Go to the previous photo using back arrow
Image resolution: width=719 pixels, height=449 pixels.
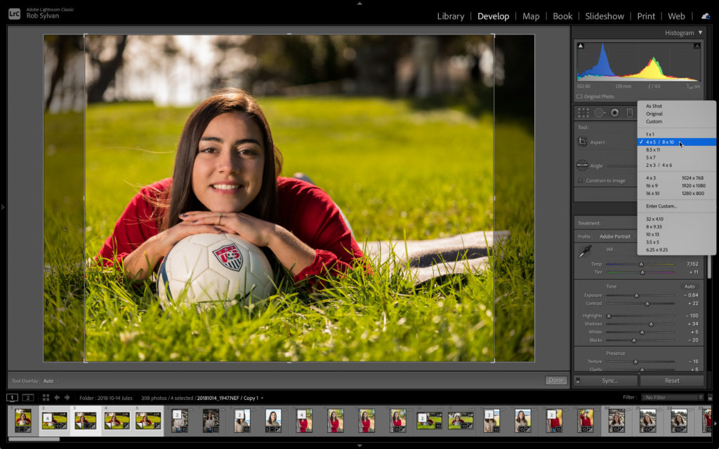coord(57,398)
